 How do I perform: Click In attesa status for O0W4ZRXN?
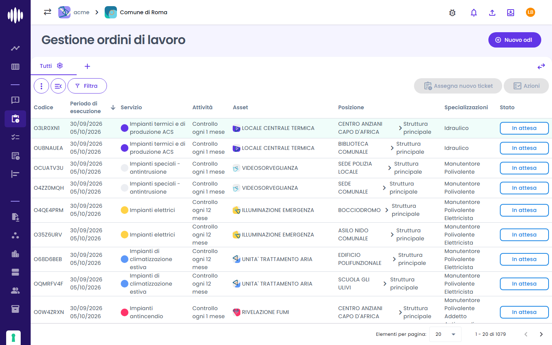524,312
